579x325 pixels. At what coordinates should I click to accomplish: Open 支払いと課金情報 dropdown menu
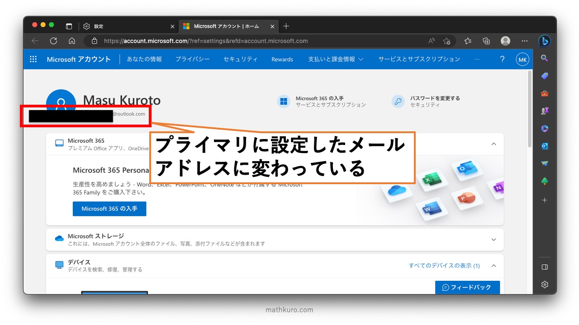tap(336, 59)
